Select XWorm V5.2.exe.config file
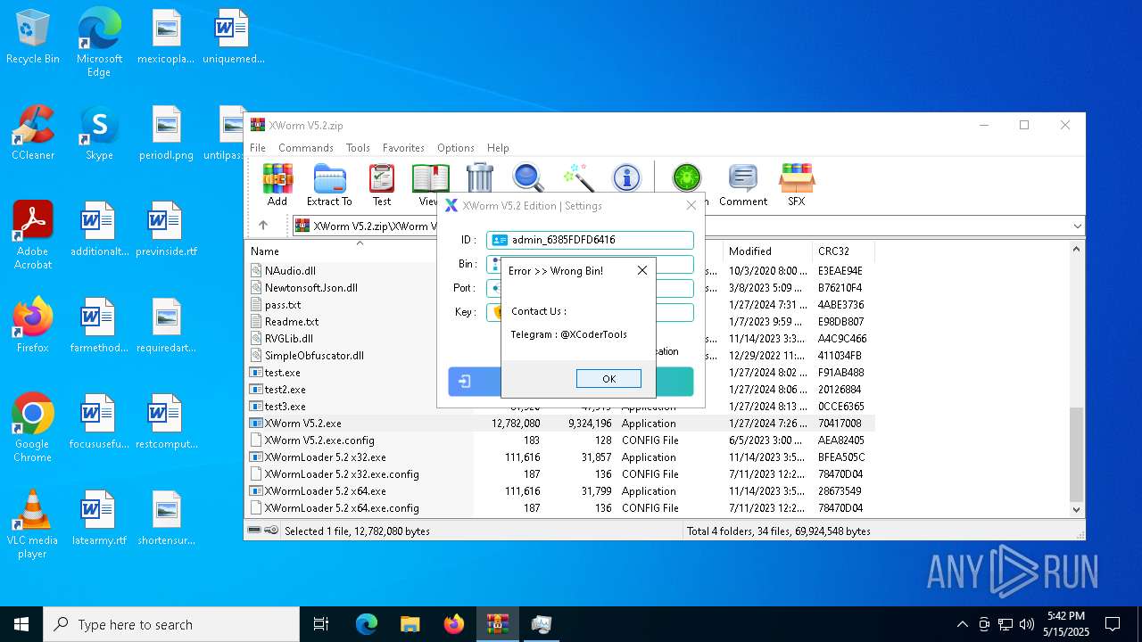1142x642 pixels. click(x=319, y=440)
